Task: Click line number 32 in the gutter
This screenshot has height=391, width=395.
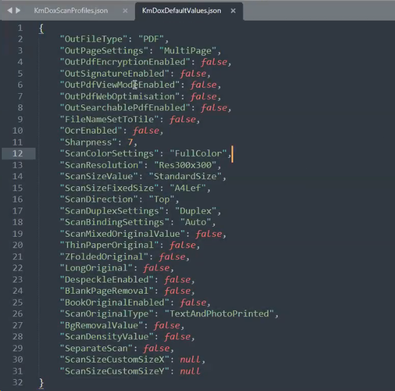Action: 20,382
